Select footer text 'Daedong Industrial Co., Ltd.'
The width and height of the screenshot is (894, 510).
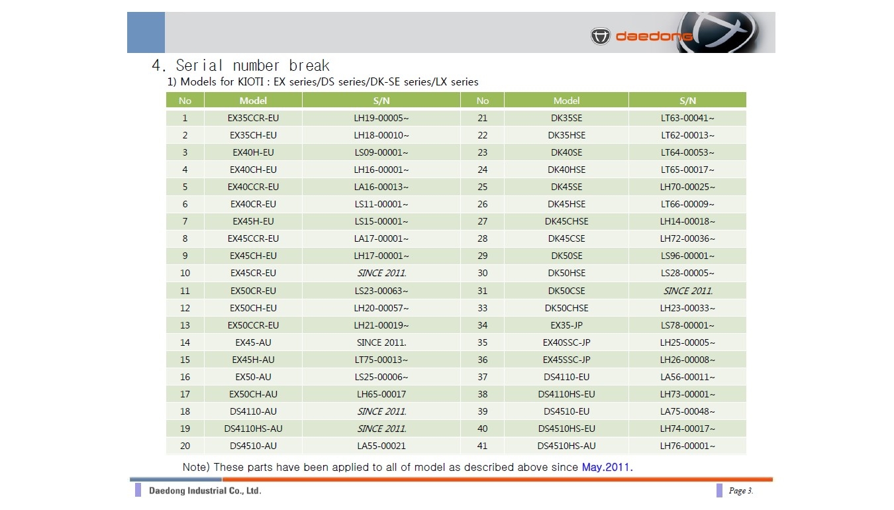tap(205, 491)
